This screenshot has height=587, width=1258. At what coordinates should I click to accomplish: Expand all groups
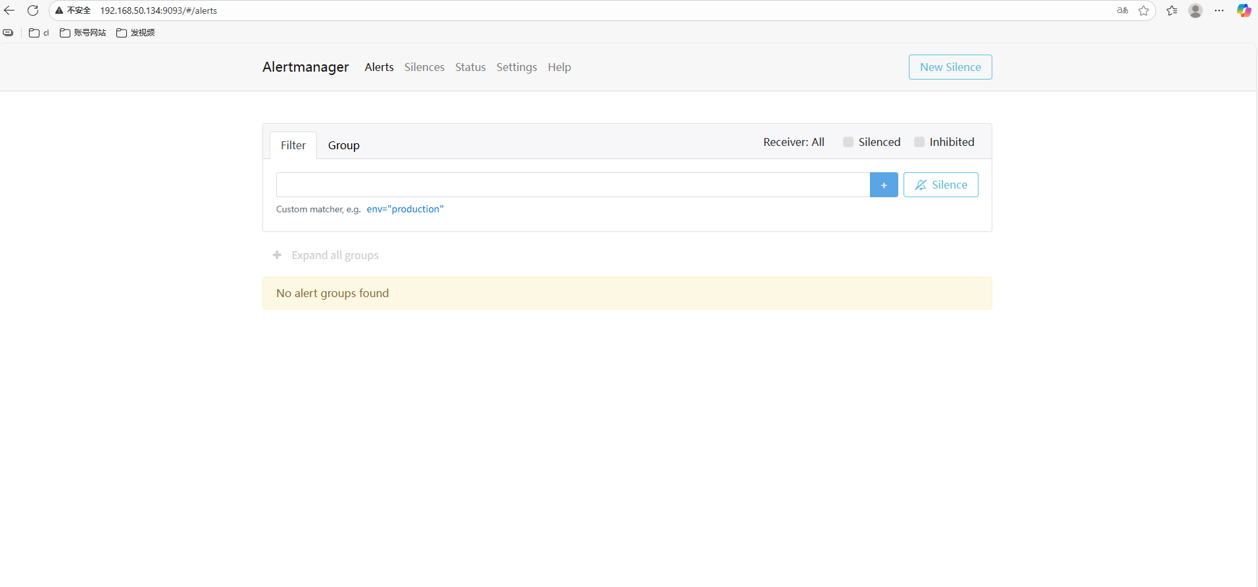(x=335, y=255)
